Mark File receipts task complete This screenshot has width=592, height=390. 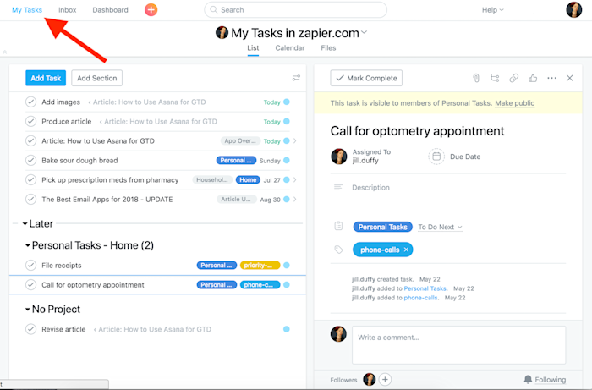click(31, 266)
